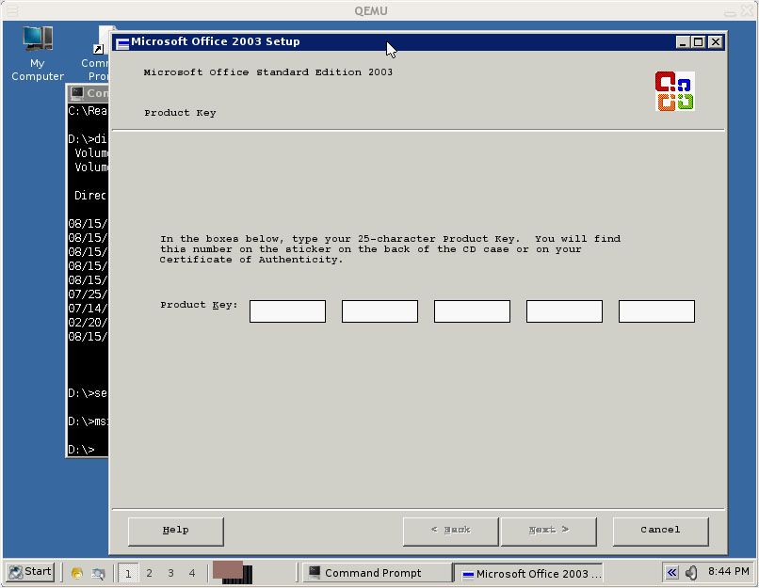This screenshot has height=588, width=759.
Task: Click the disabled Back button
Action: pos(450,530)
